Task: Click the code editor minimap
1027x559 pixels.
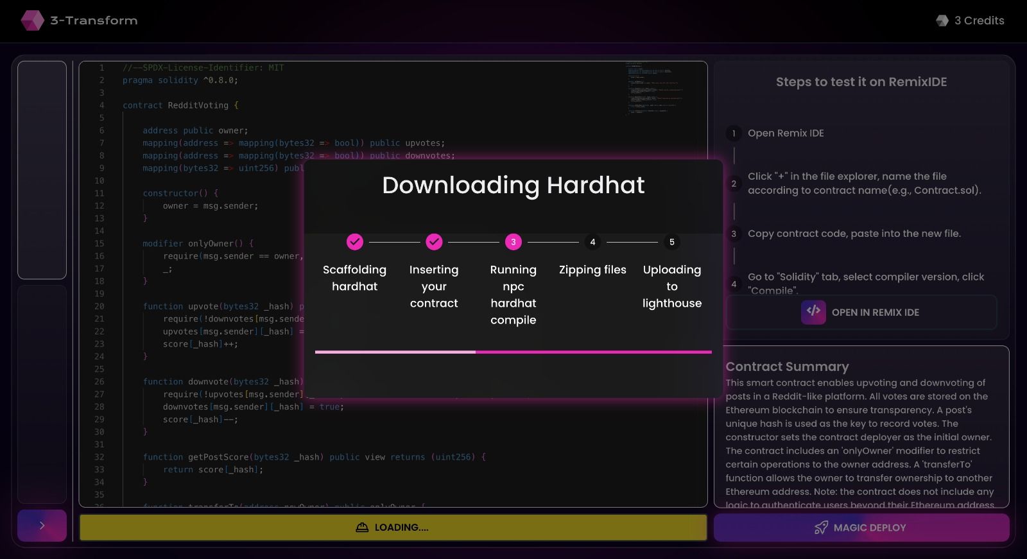Action: pyautogui.click(x=654, y=89)
